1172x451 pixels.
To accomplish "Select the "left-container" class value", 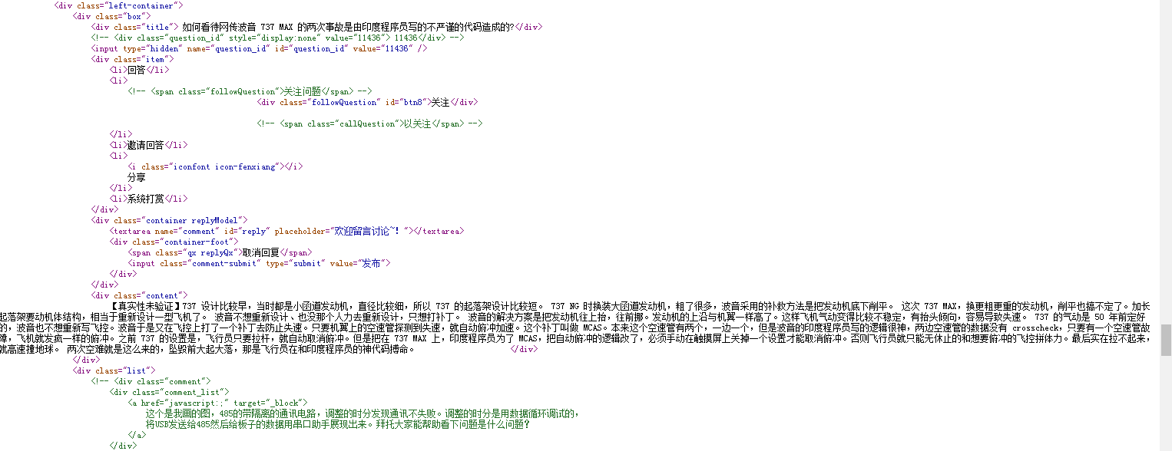I will (144, 5).
